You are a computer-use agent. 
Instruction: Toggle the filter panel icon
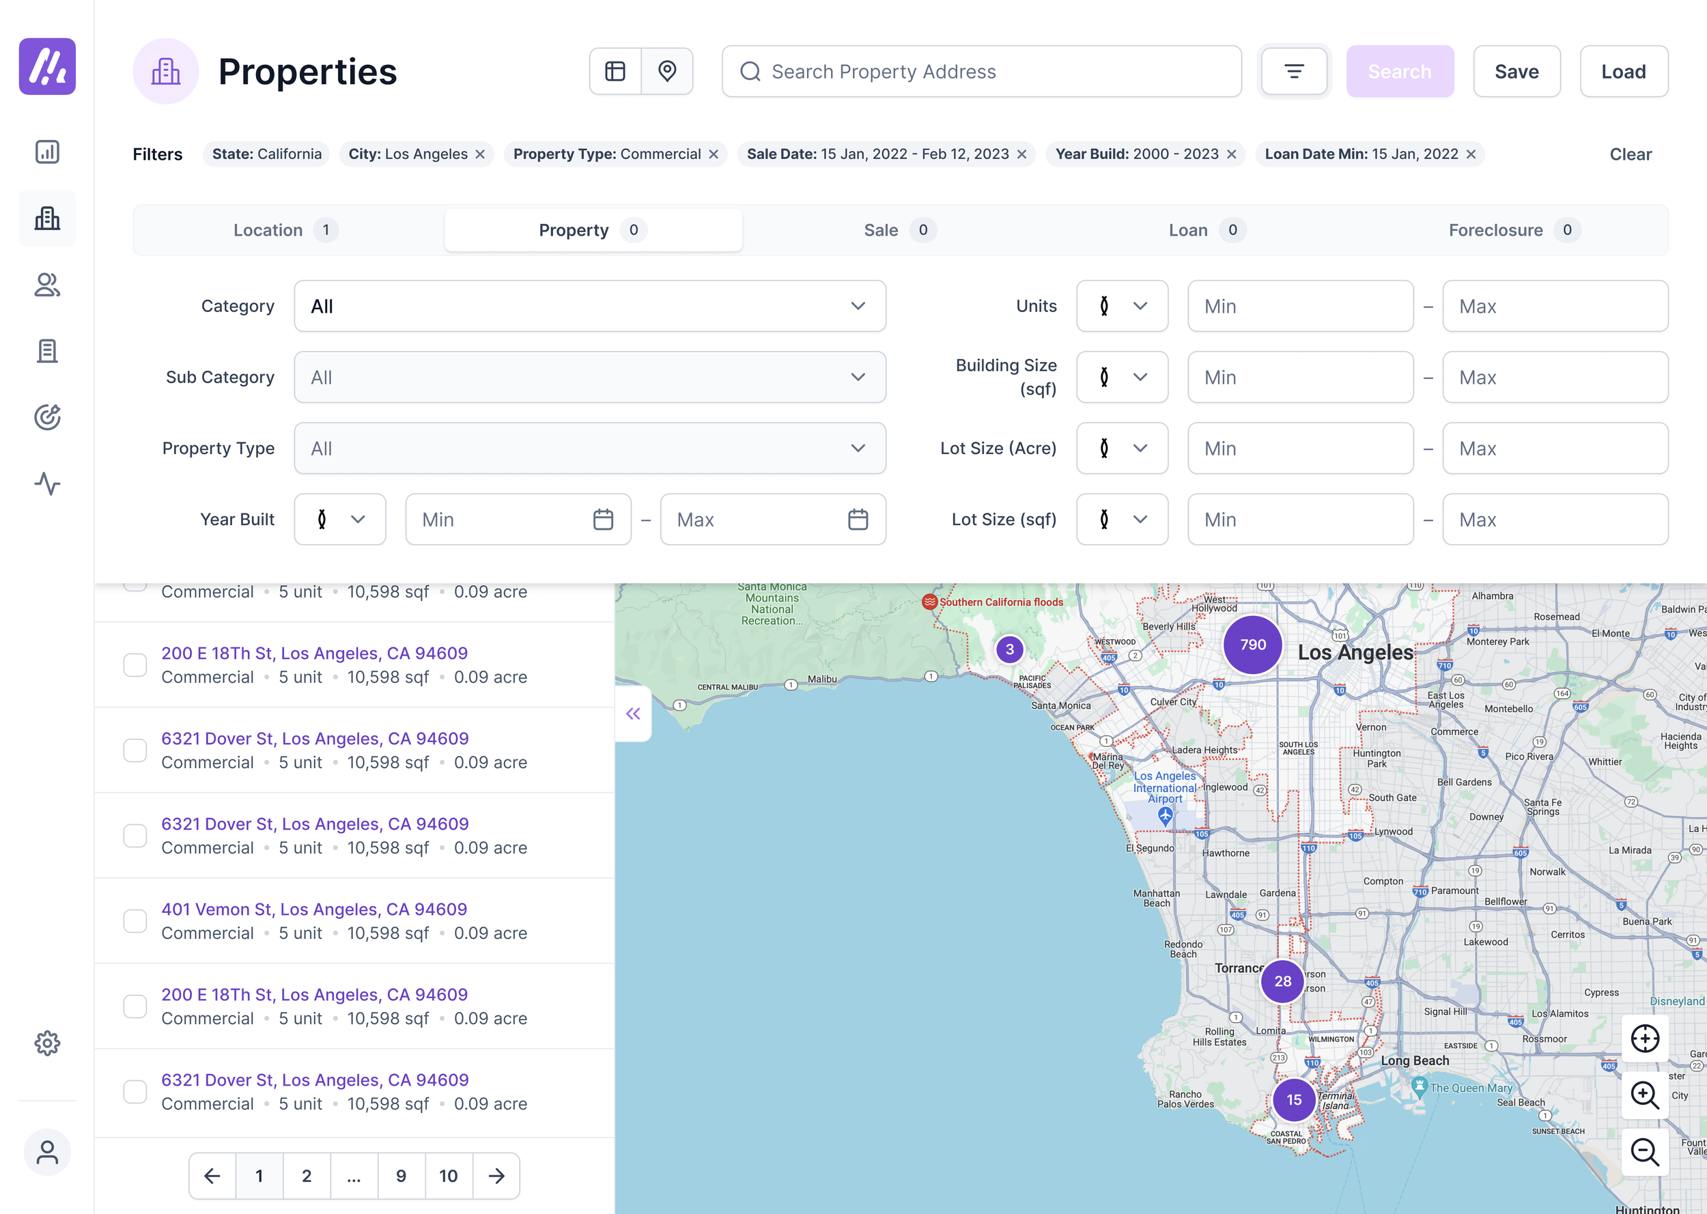[x=1294, y=71]
